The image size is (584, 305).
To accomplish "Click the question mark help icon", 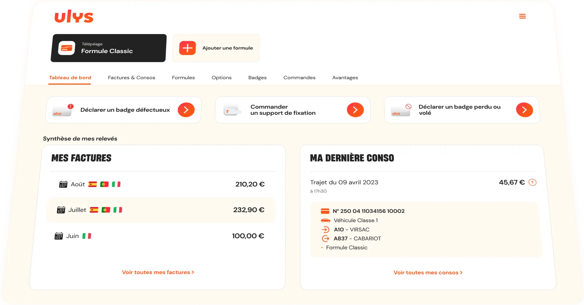I will coord(532,182).
